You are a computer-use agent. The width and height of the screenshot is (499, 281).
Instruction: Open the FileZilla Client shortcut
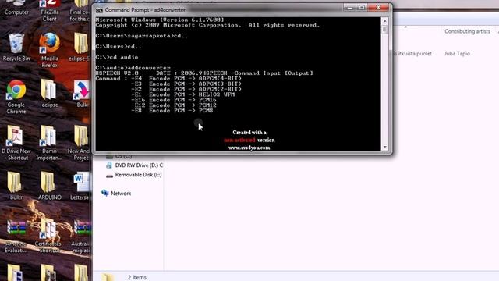(x=49, y=10)
